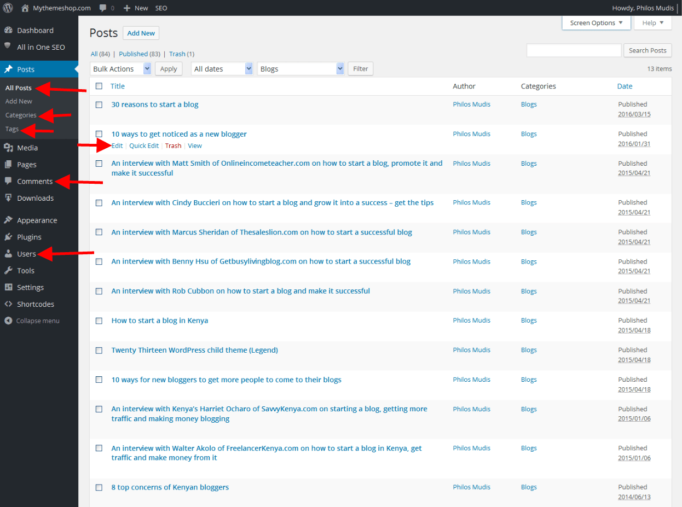
Task: Check the How to start a blog in Kenya box
Action: 99,320
